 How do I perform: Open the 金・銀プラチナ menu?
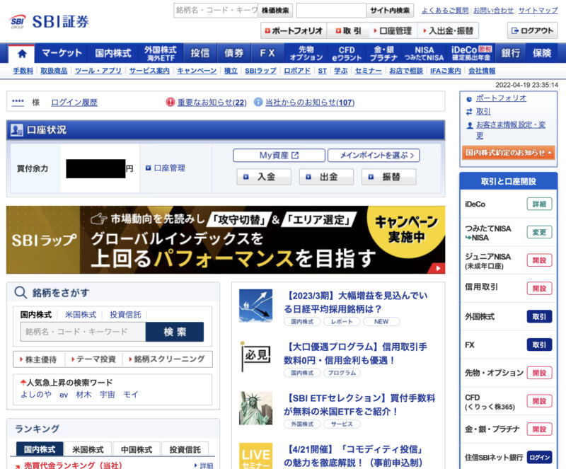click(383, 53)
